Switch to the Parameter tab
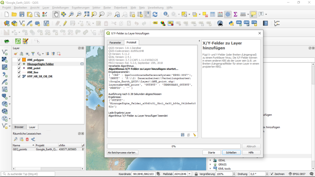 (115, 42)
